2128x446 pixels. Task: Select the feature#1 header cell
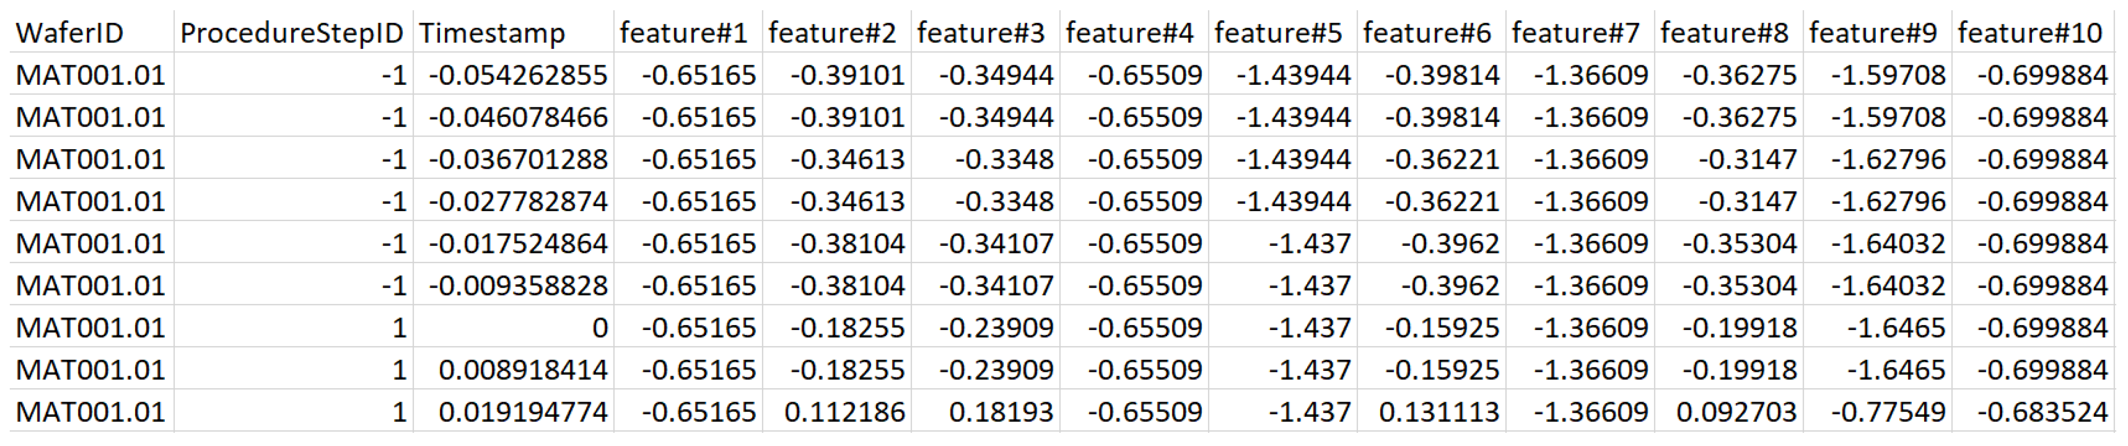pos(687,33)
